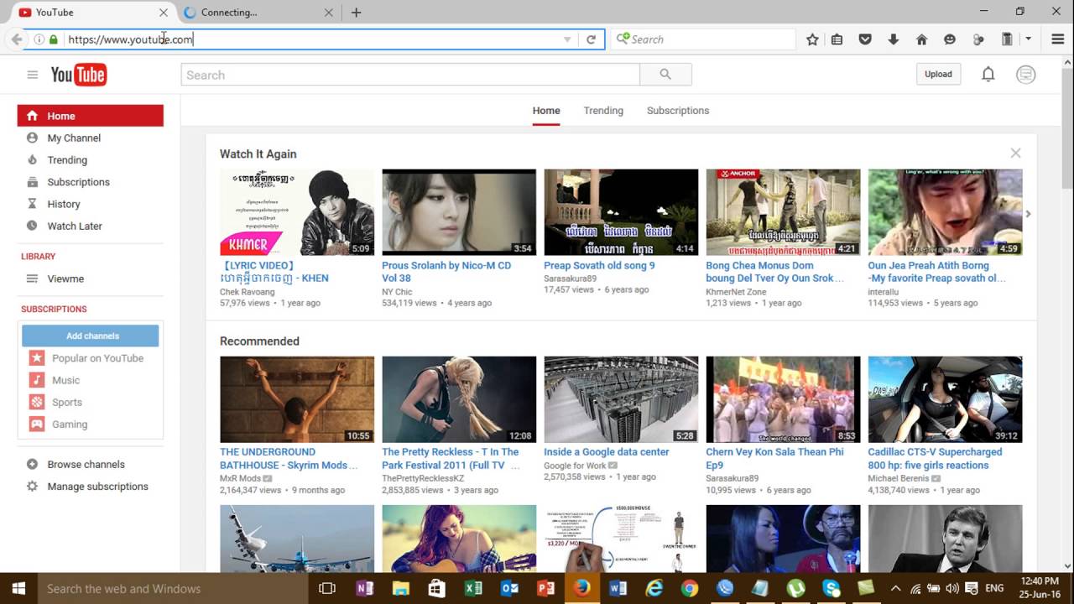Open the account avatar menu
The width and height of the screenshot is (1074, 604).
pos(1025,75)
